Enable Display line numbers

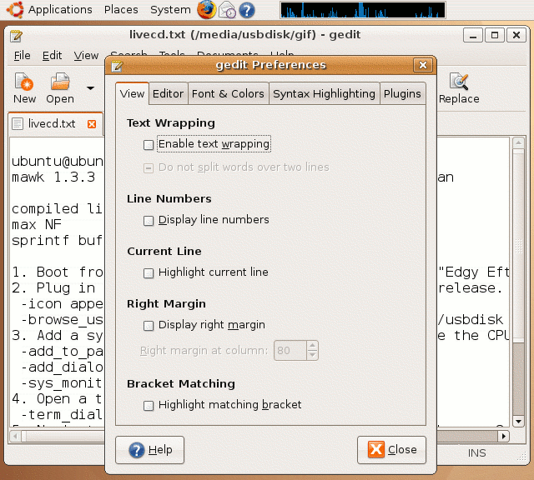coord(149,221)
